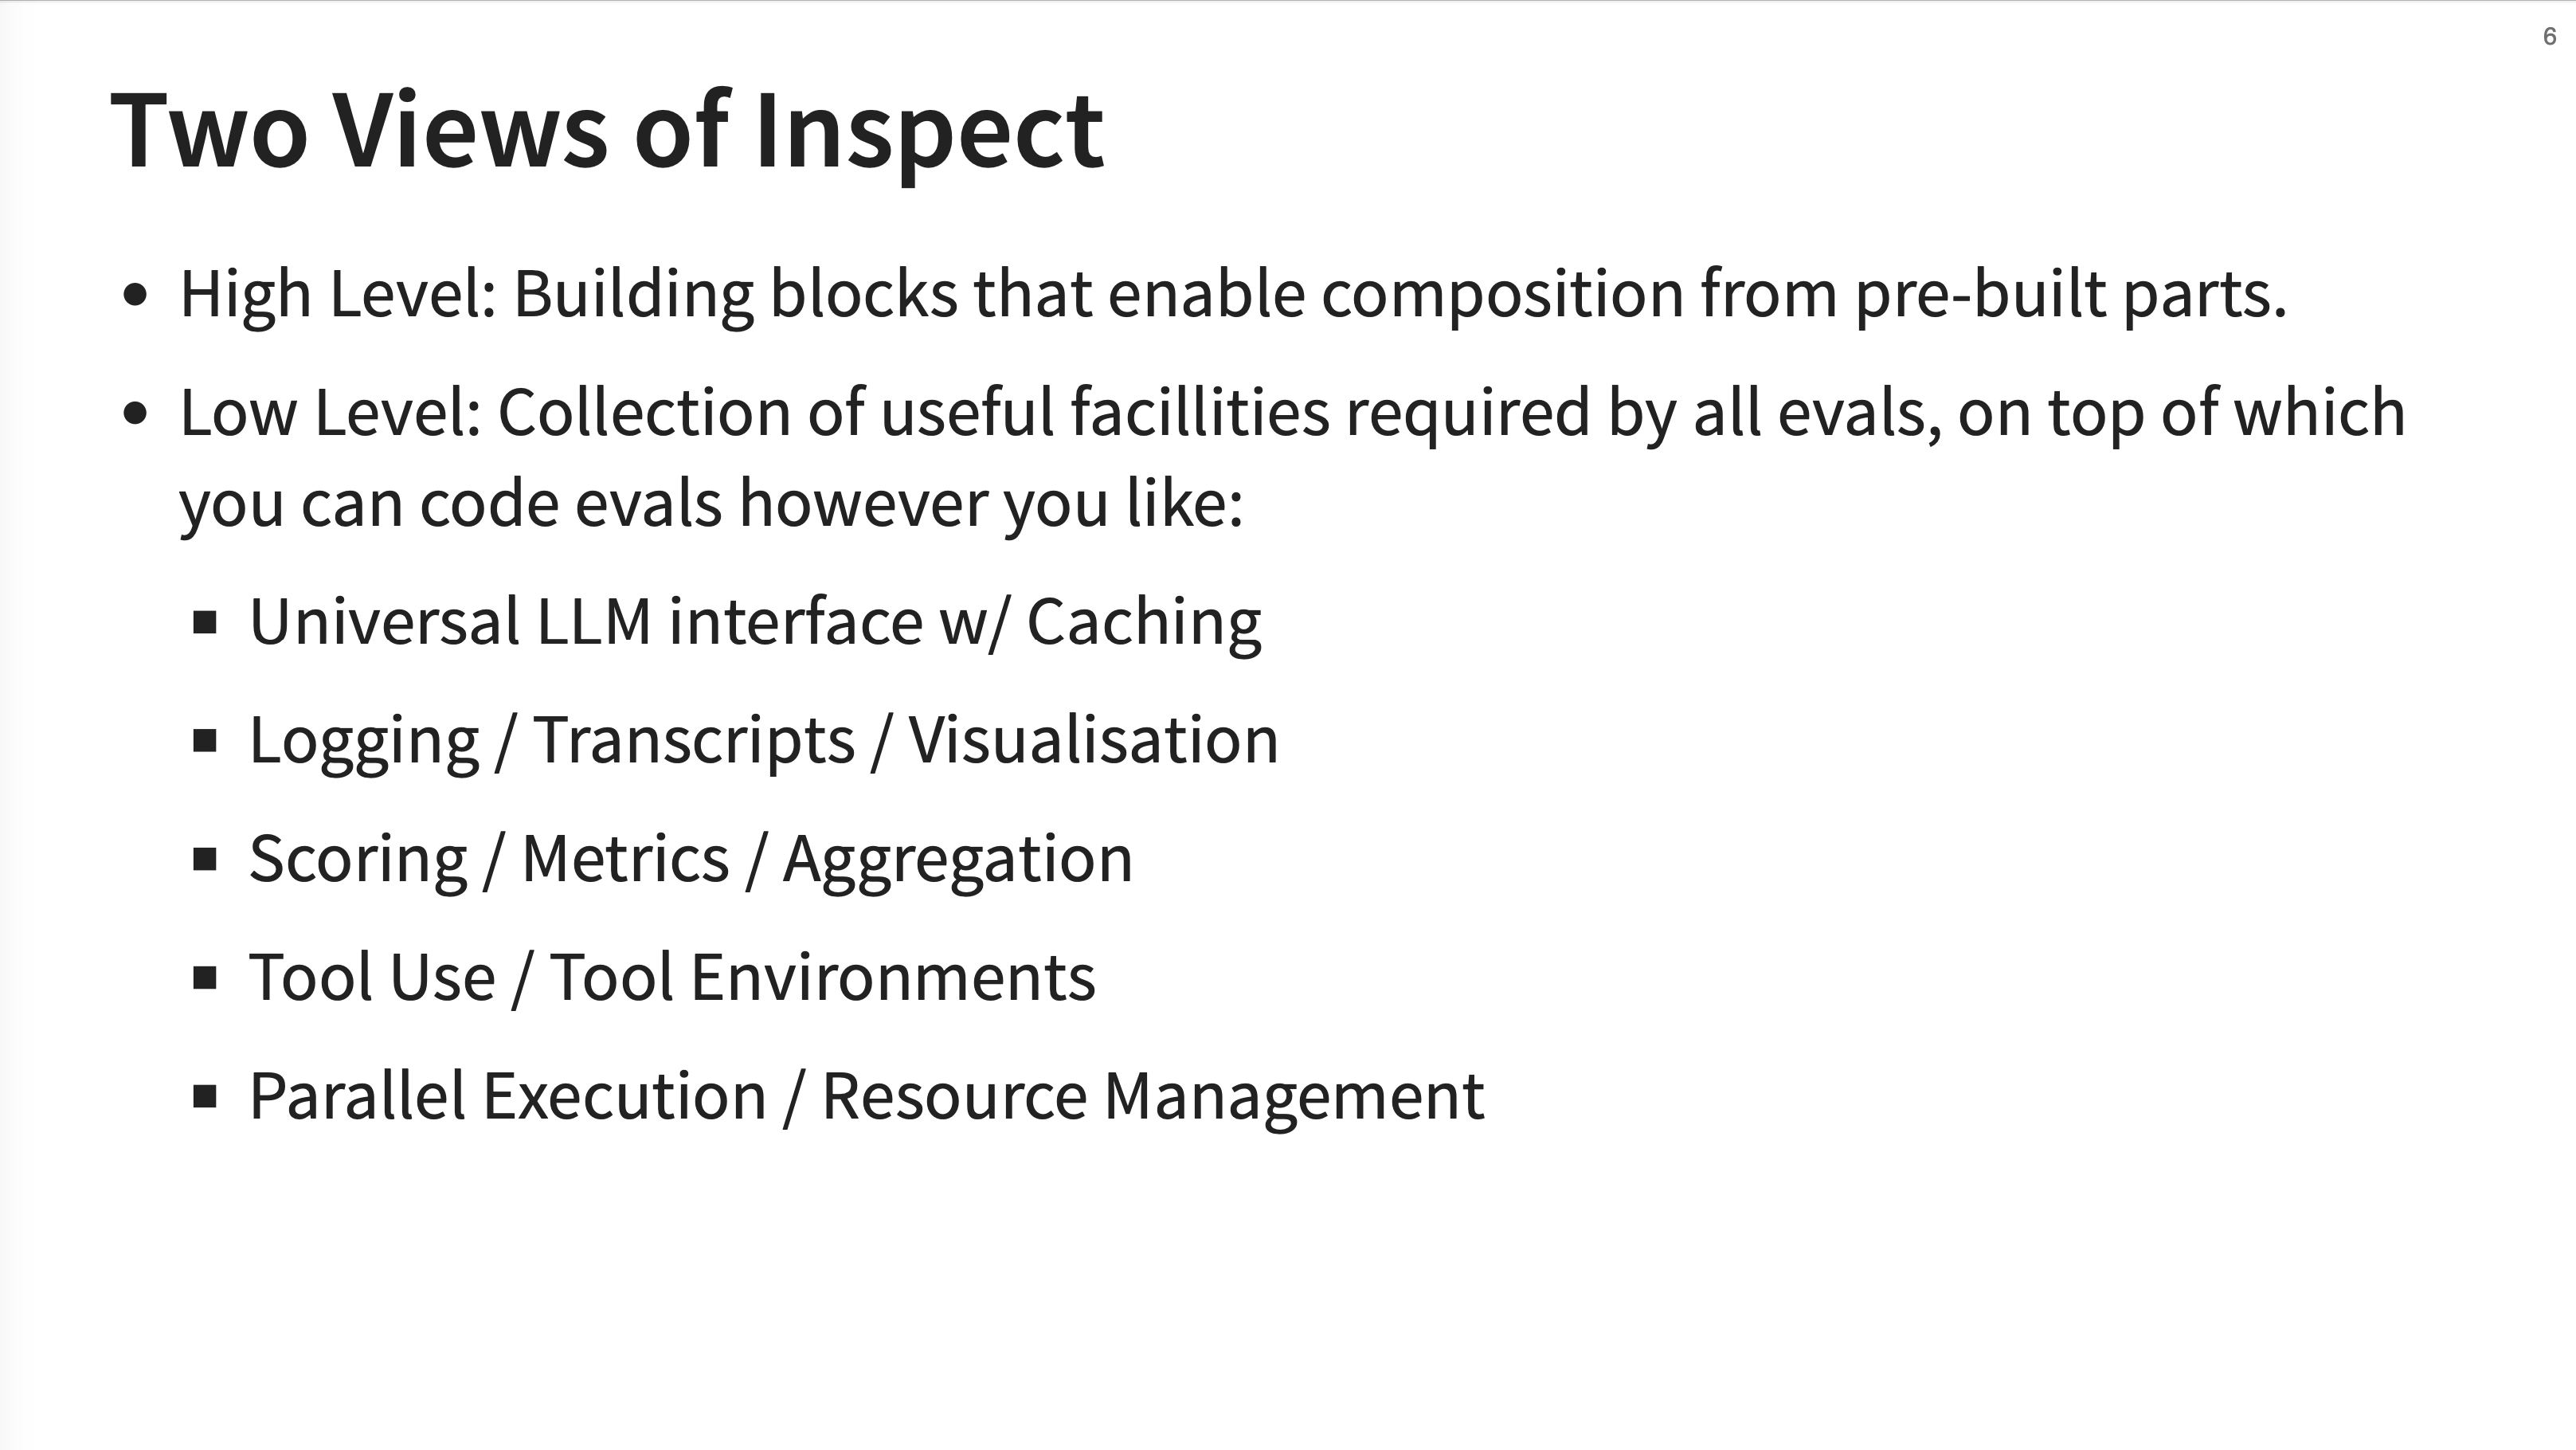The image size is (2576, 1450).
Task: Click the line "you can code evals however you like:"
Action: [x=711, y=503]
